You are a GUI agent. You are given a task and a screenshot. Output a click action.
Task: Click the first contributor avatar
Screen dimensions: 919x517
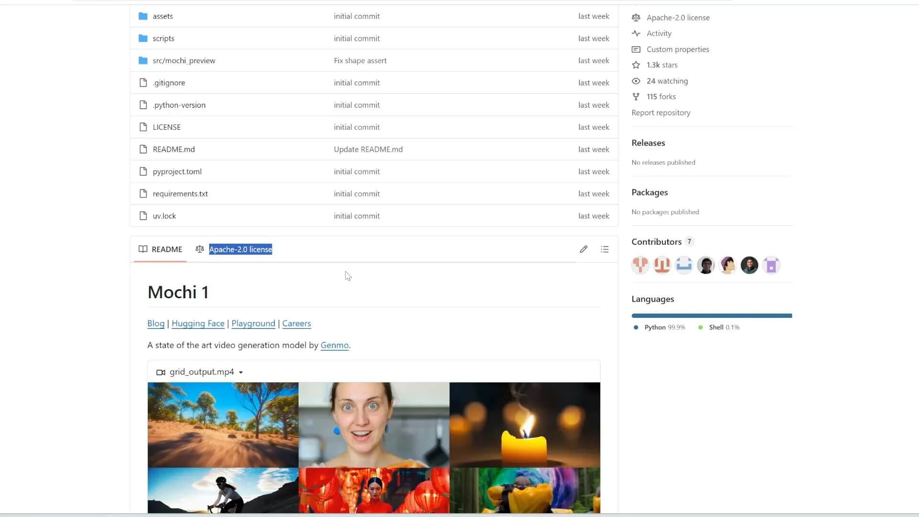(640, 265)
